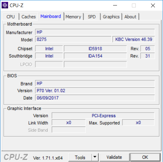Click the Southbridge IDA154 field

pyautogui.click(x=95, y=56)
